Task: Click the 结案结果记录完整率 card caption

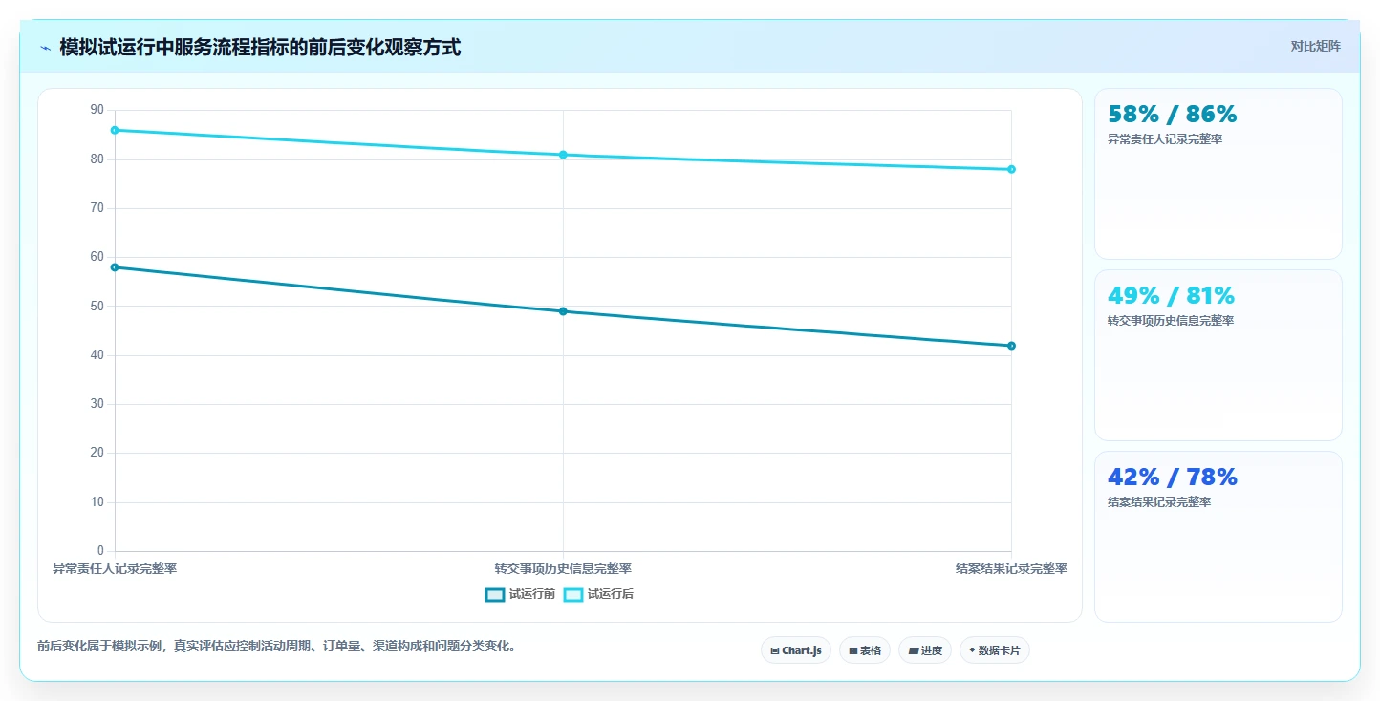Action: coord(1159,502)
